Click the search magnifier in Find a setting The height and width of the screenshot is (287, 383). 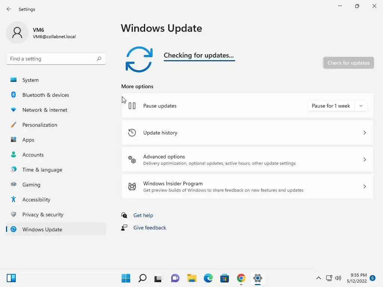(99, 59)
